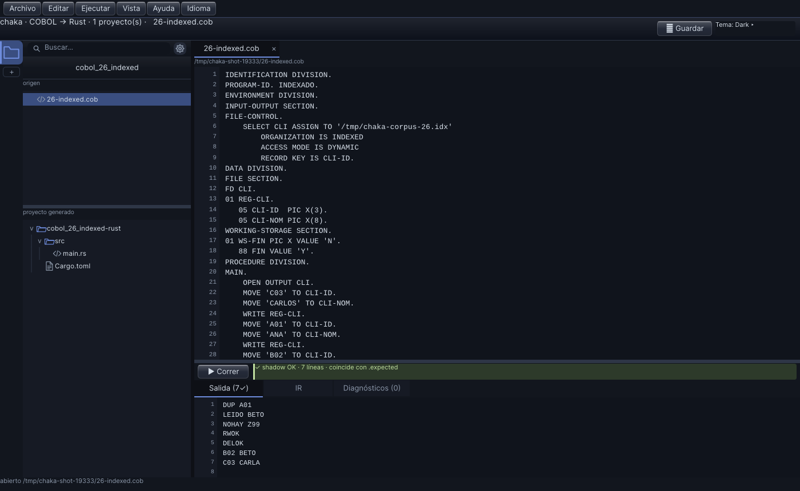Click the file path /tmp/chaka-shot-19333/26-indexed.cob breadcrumb
Viewport: 800px width, 491px height.
[x=249, y=61]
